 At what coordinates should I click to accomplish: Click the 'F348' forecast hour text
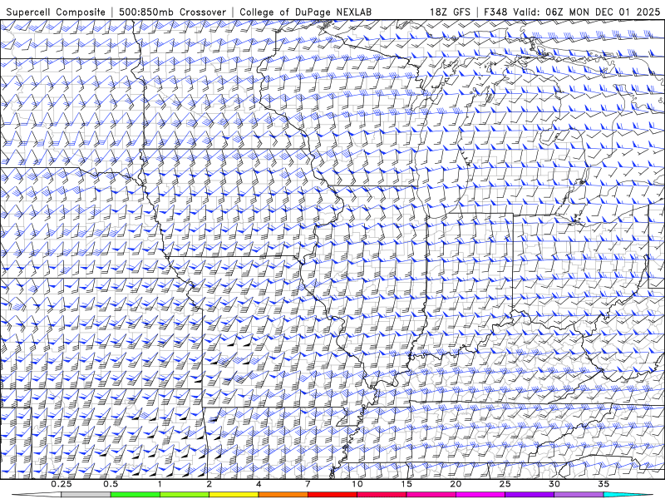[495, 12]
